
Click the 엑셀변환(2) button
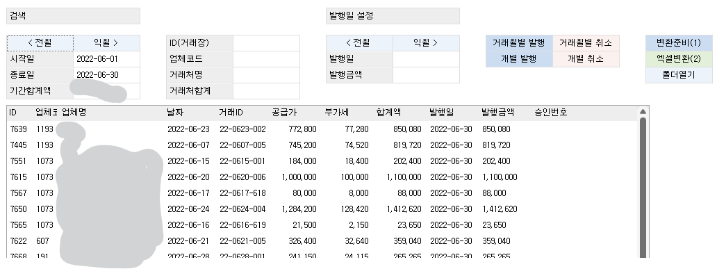[679, 59]
